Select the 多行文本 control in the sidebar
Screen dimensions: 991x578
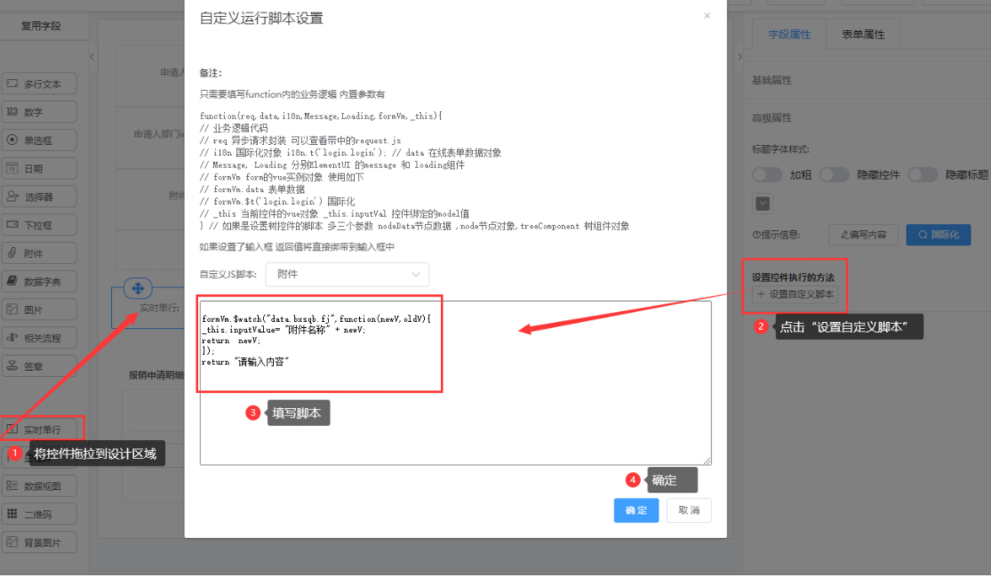[39, 84]
